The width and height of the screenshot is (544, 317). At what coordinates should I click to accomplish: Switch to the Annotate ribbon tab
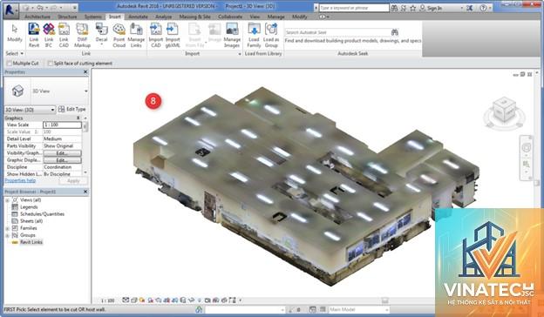pyautogui.click(x=138, y=17)
